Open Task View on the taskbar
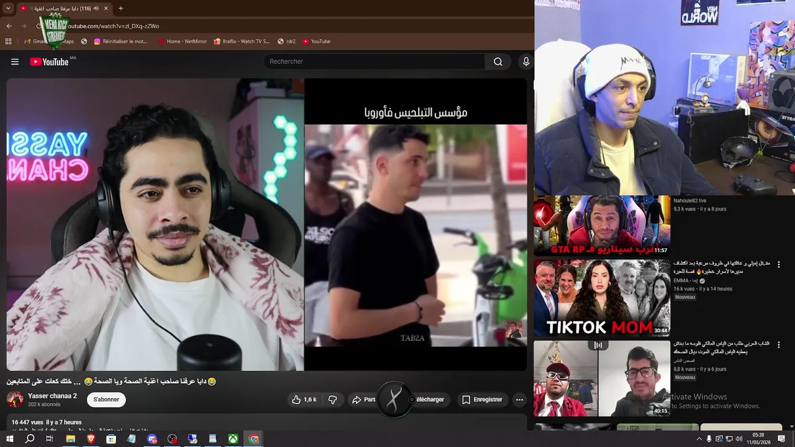 50,439
